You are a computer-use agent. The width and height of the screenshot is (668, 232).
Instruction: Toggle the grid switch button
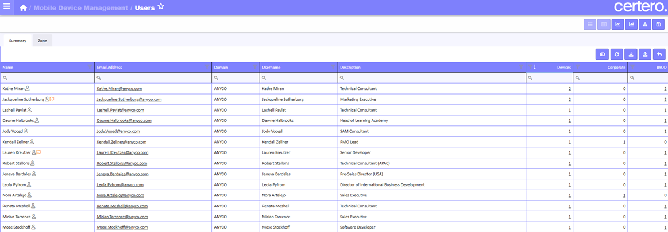[603, 54]
